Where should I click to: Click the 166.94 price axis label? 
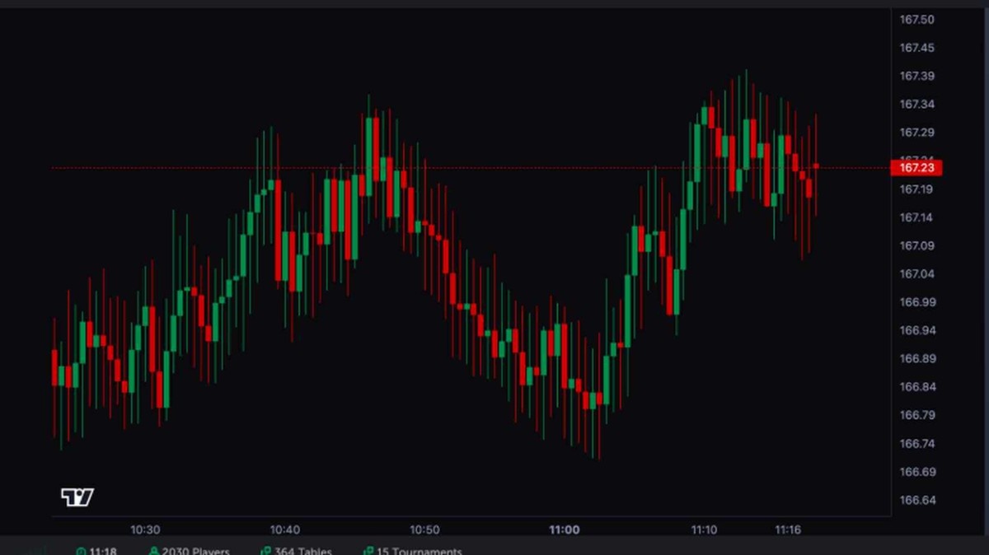click(916, 330)
